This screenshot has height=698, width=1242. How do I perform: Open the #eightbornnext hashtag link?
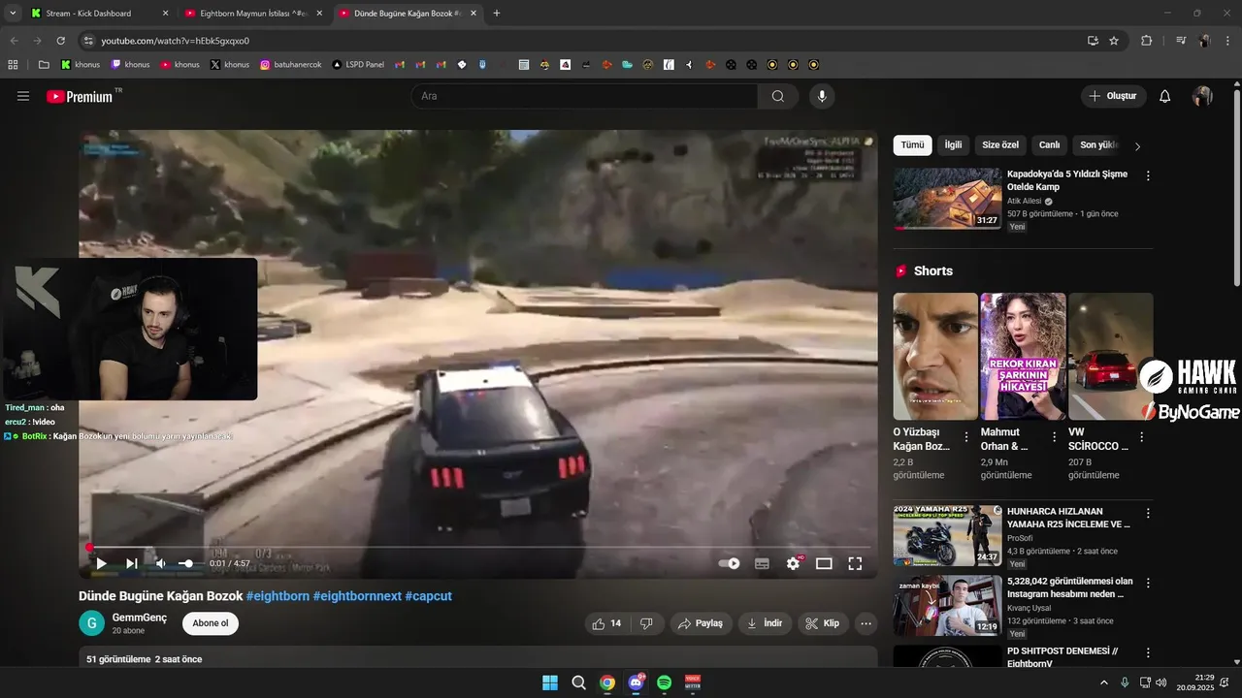coord(357,596)
